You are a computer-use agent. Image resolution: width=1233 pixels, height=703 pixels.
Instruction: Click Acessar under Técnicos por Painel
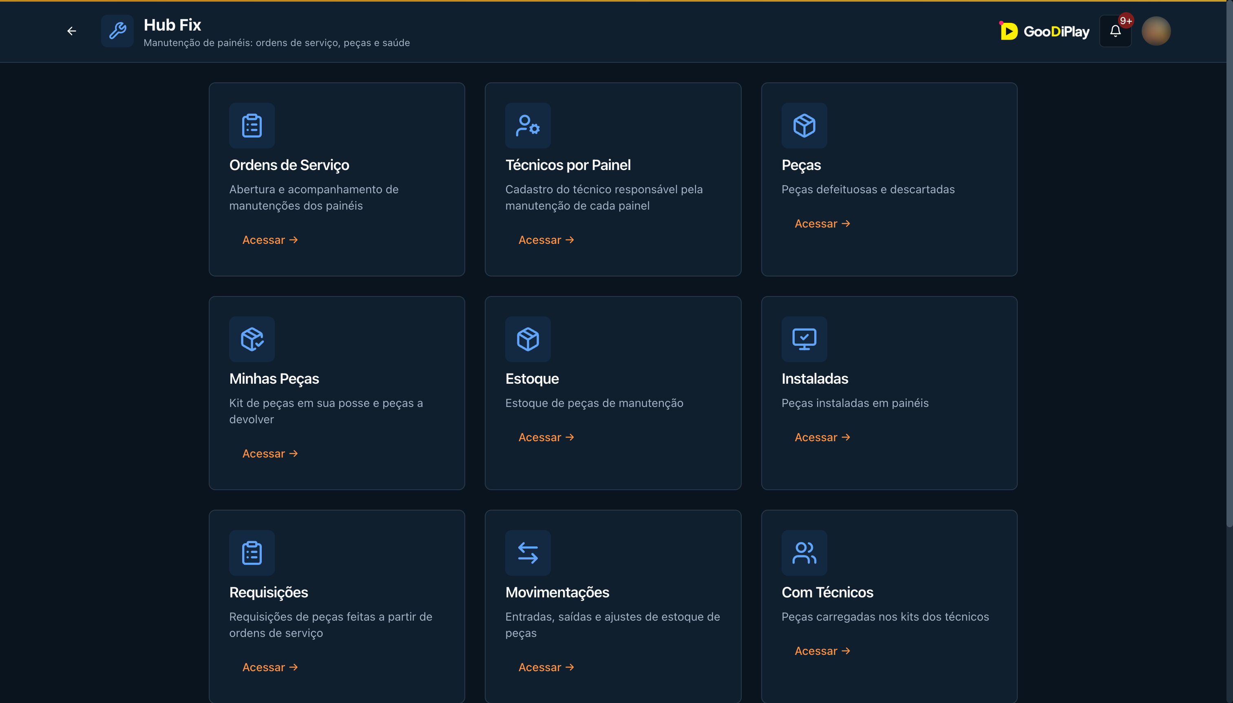pos(546,240)
